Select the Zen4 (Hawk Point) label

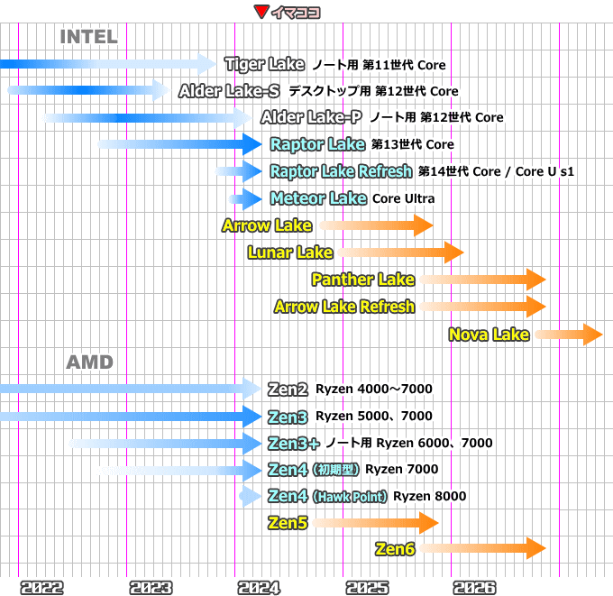pos(327,496)
